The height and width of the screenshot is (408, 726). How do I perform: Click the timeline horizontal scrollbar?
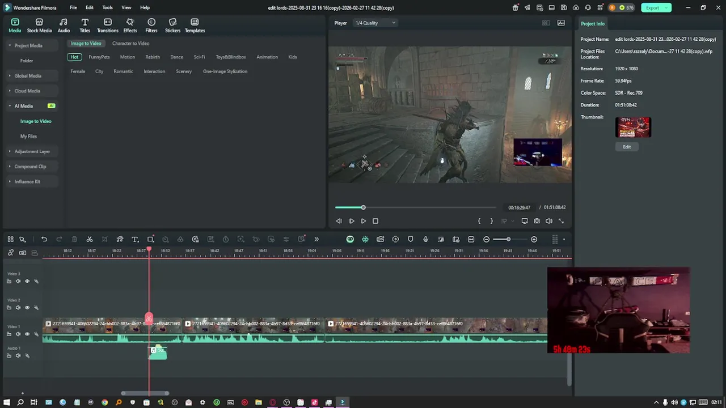[145, 393]
